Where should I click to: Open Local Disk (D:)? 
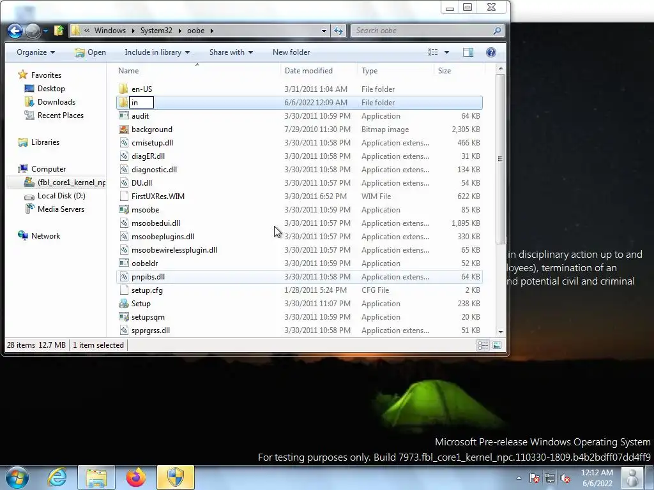[61, 195]
